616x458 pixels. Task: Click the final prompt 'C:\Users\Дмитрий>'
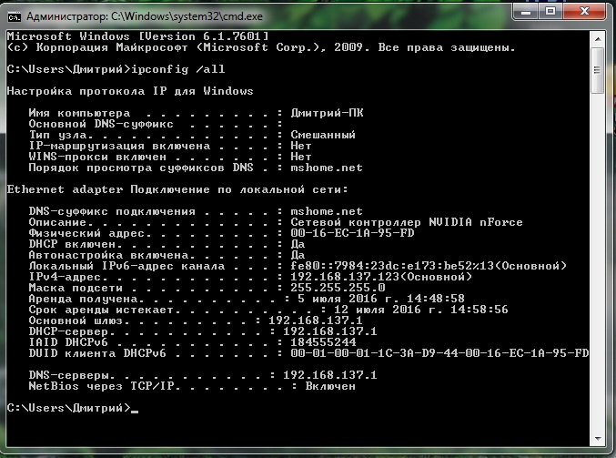(x=69, y=408)
